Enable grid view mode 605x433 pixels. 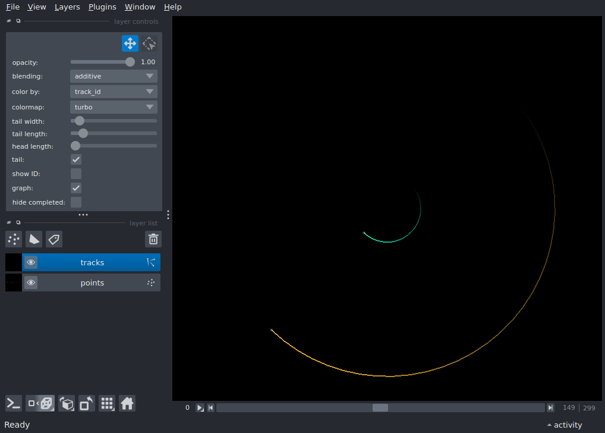click(107, 403)
